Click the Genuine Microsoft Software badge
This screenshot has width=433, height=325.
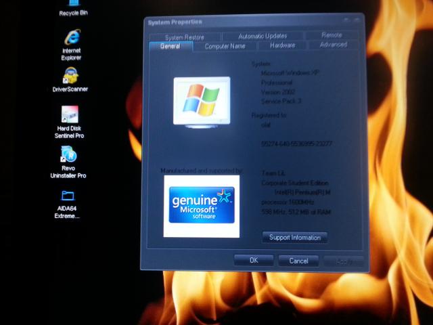tap(202, 206)
